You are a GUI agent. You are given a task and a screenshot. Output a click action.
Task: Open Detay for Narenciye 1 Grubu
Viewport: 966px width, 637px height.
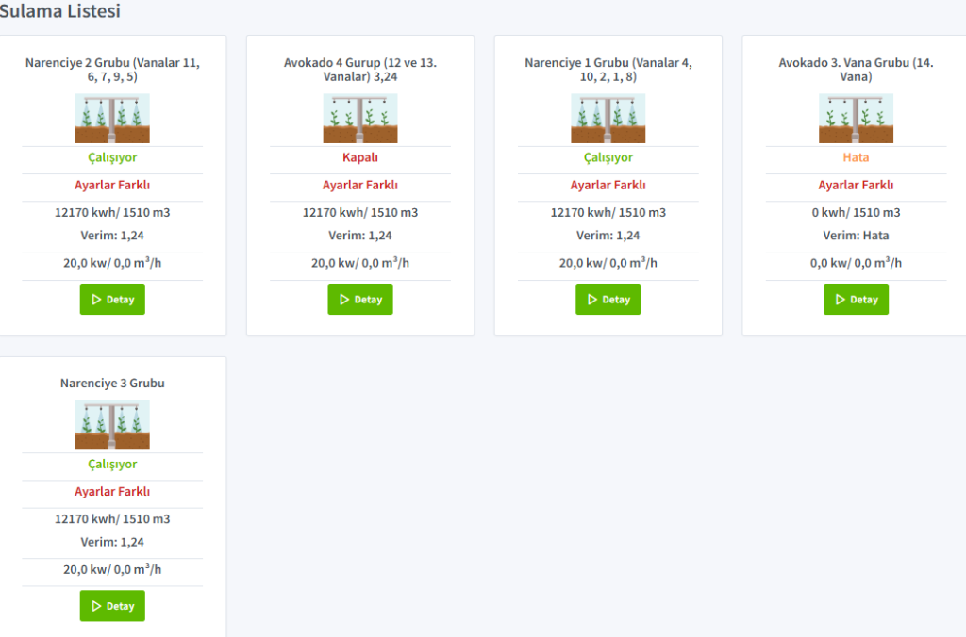[x=608, y=300]
